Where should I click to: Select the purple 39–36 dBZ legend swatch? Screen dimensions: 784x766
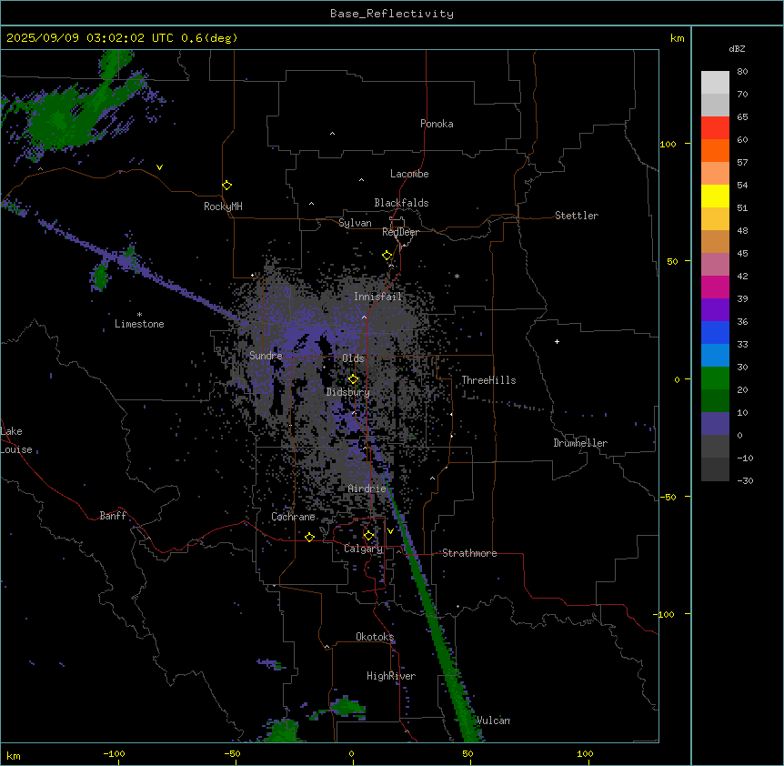click(715, 310)
